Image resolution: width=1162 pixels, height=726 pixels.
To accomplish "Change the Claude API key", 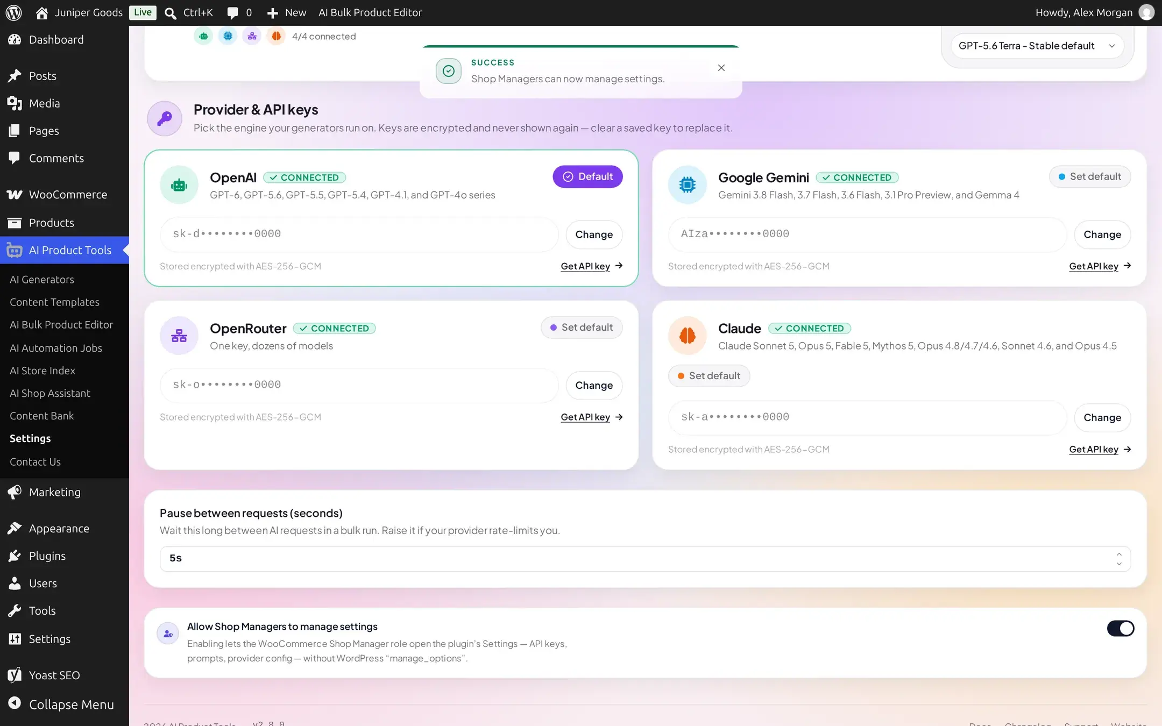I will (x=1102, y=418).
